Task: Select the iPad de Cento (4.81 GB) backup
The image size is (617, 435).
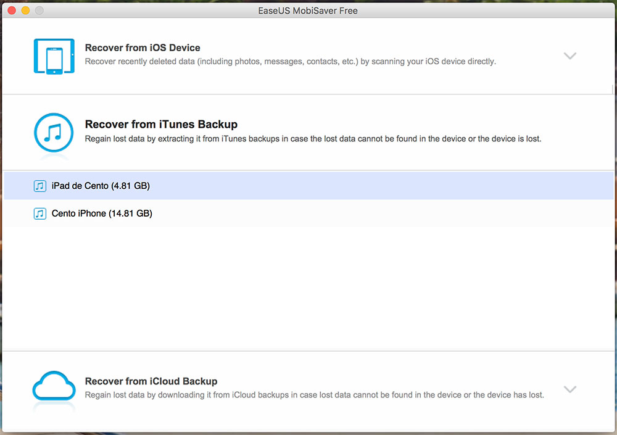Action: point(308,186)
